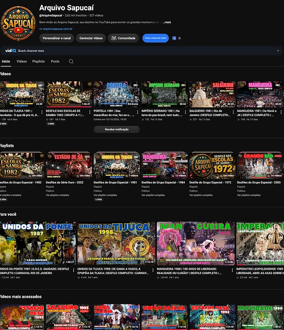Click the 'SALGUEIRO 1981 | Rio de Janeiro' video title

pos(209,113)
